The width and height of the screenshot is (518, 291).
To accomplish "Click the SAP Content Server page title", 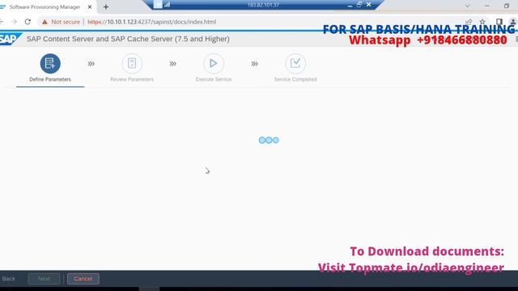I will pyautogui.click(x=128, y=39).
